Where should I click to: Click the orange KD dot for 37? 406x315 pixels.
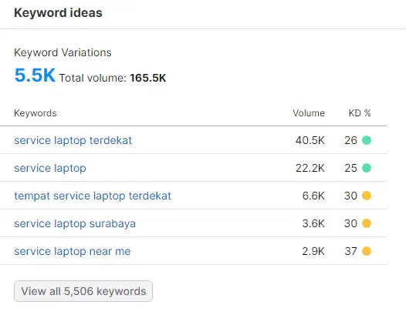[367, 251]
